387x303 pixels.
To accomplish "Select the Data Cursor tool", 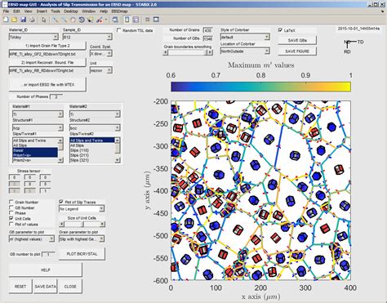I will tap(90, 20).
